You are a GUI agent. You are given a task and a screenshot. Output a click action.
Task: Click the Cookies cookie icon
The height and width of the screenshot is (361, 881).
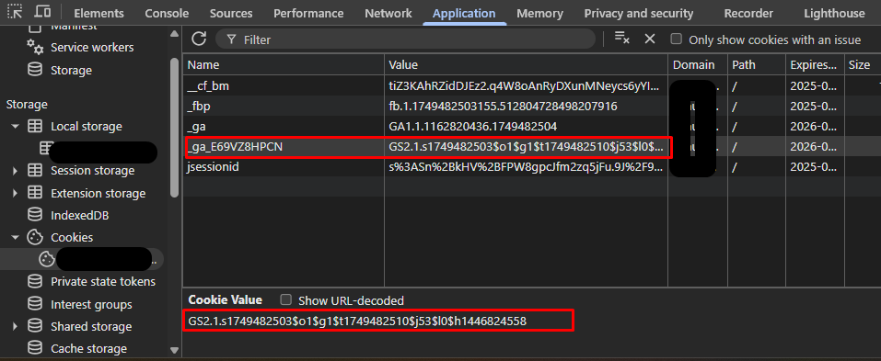click(x=35, y=237)
